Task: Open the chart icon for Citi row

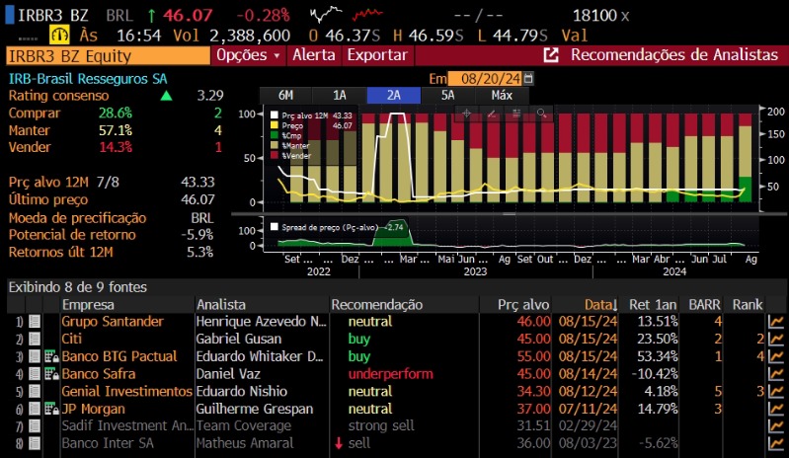Action: click(776, 339)
